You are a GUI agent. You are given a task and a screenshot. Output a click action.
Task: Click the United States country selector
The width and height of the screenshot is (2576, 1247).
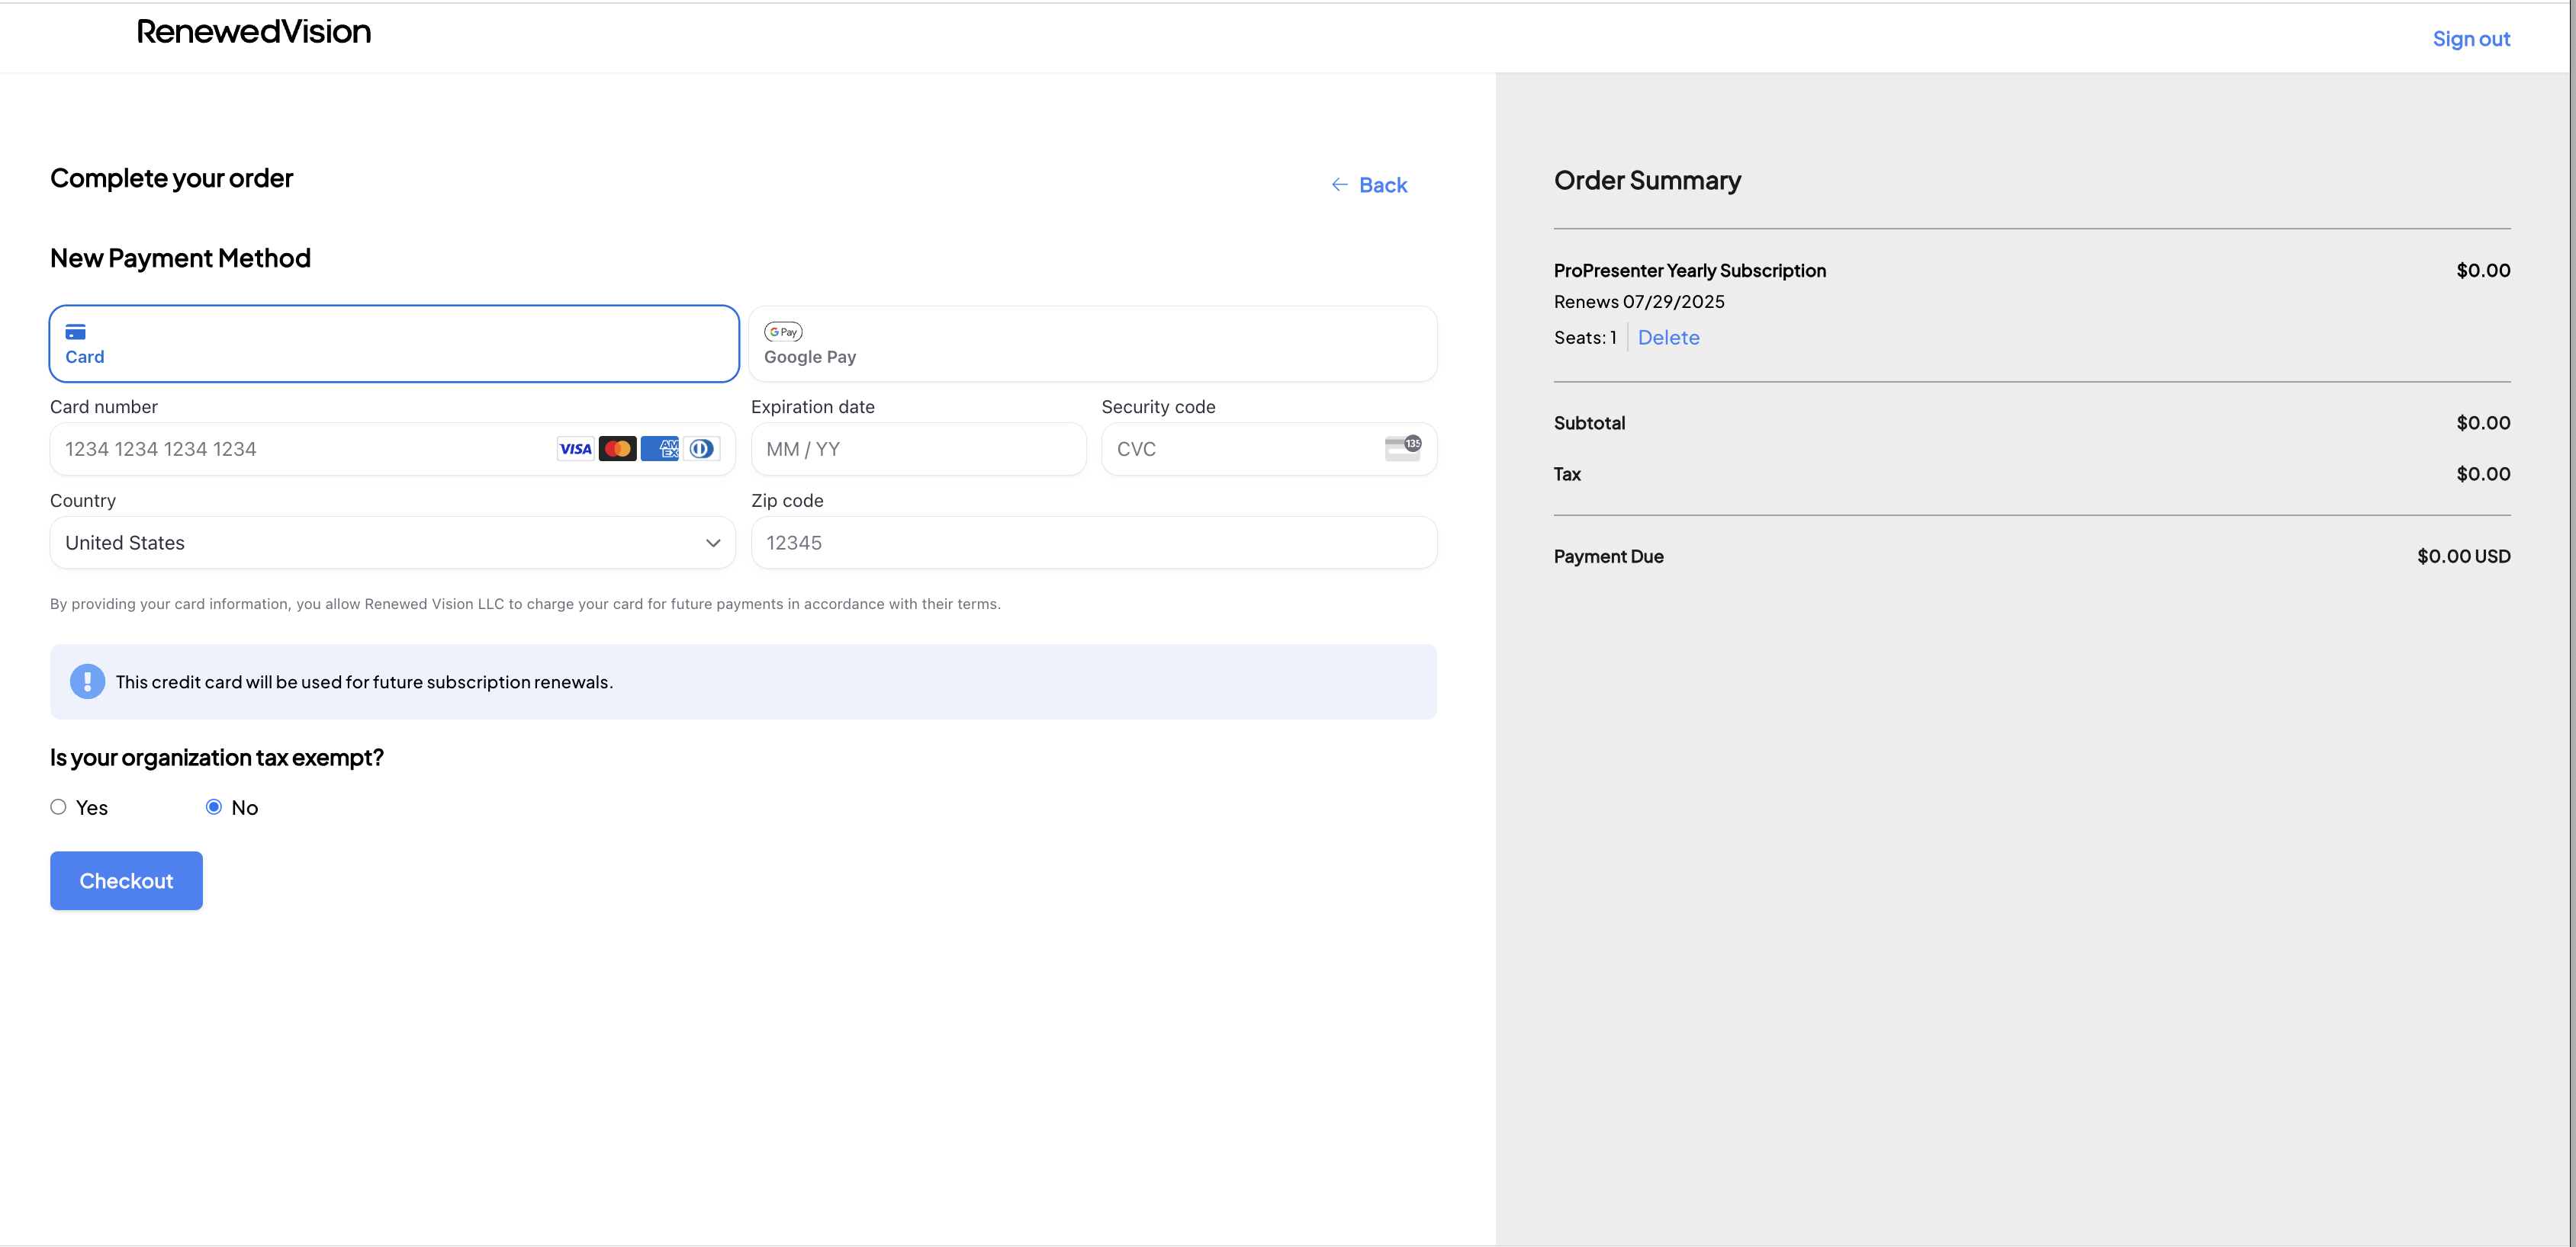pos(391,541)
